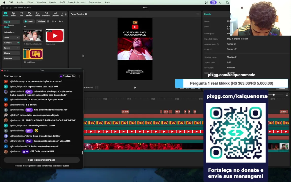291x182 pixels.
Task: Show more toolbar tabs with right arrow
Action: (x=66, y=14)
